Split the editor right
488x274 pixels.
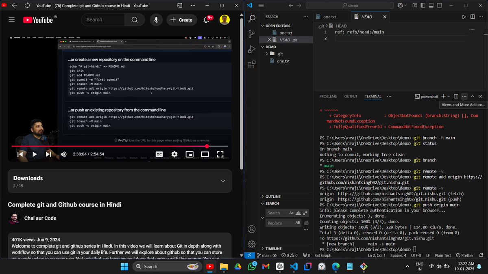tap(473, 17)
